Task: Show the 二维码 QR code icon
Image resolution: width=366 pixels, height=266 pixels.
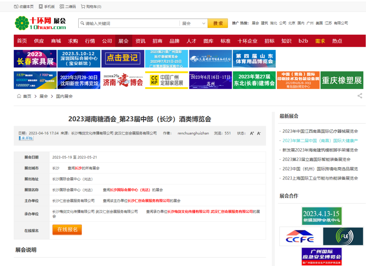Action: [62, 6]
